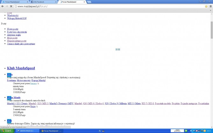
Task: Switch to the (46) Facebook tab
Action: coord(44,2)
